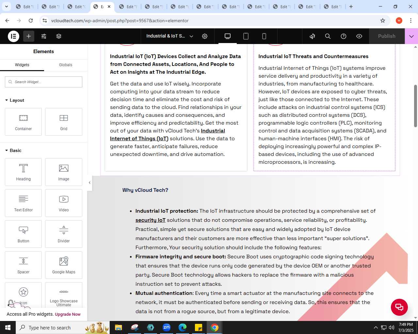418x334 pixels.
Task: Open Site Settings sliders icon
Action: (x=44, y=36)
